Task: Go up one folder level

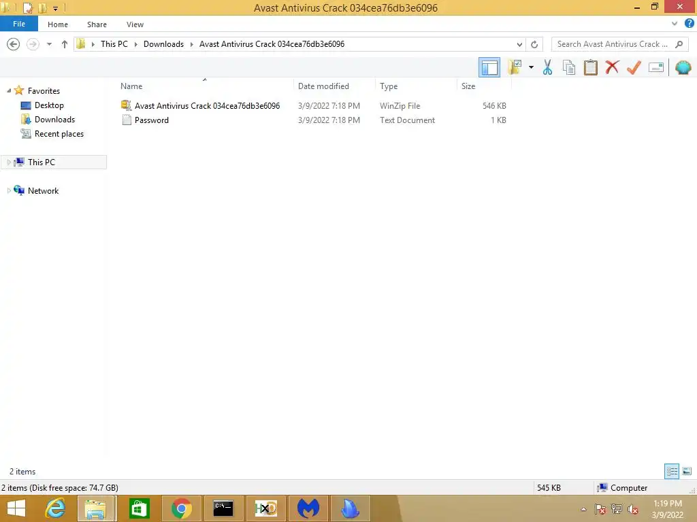Action: pyautogui.click(x=65, y=44)
